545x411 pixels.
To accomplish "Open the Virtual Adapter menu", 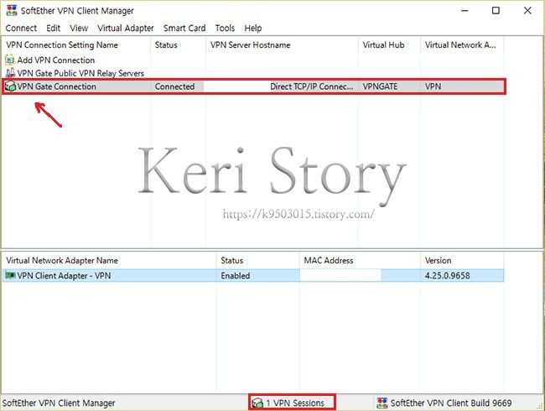I will pos(126,29).
